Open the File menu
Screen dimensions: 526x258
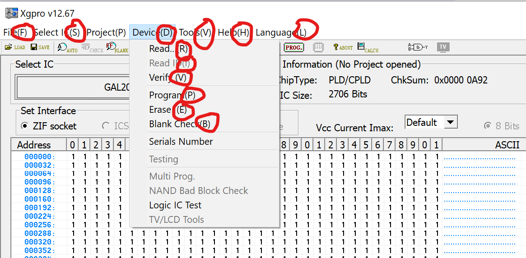pyautogui.click(x=15, y=32)
